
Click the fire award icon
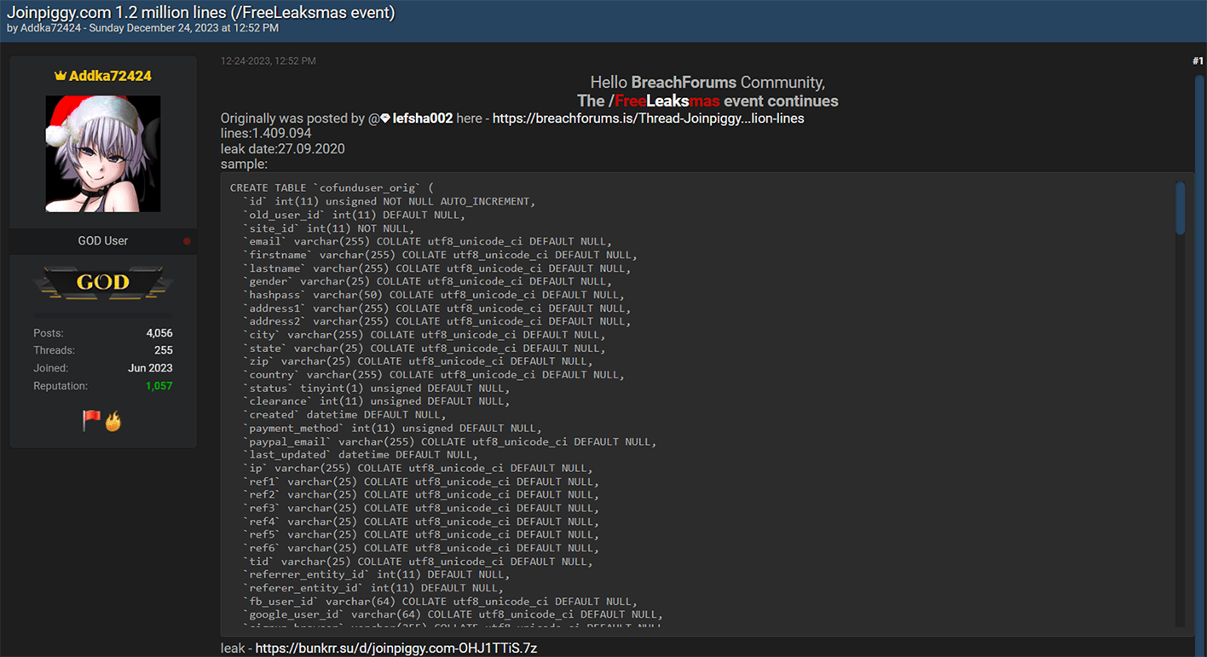tap(113, 421)
